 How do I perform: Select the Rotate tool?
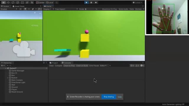[x=13, y=3]
